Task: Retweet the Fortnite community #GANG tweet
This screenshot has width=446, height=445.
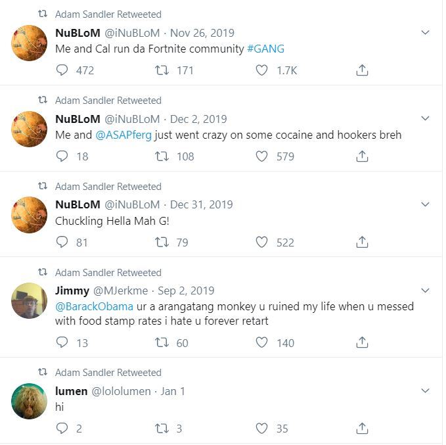Action: (162, 70)
